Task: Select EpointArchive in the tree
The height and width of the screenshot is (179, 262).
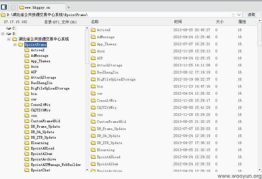Action: pyautogui.click(x=43, y=159)
